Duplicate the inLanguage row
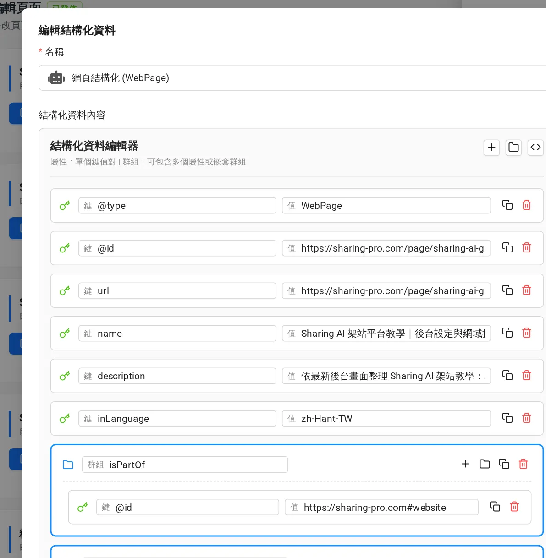Image resolution: width=546 pixels, height=558 pixels. point(507,418)
